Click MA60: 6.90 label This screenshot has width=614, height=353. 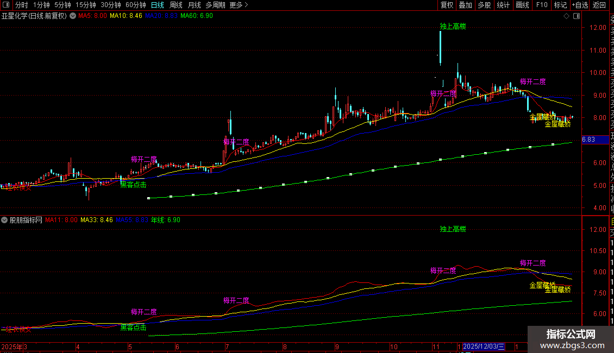197,16
